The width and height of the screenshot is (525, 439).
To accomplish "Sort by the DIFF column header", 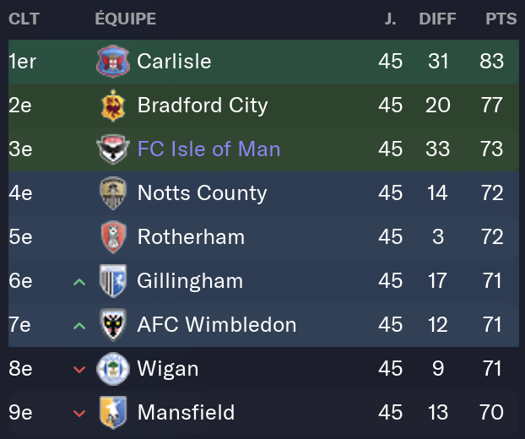I will [x=437, y=19].
